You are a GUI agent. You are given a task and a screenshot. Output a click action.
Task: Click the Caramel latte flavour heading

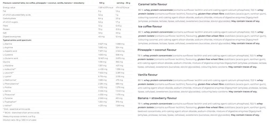(x=152, y=5)
